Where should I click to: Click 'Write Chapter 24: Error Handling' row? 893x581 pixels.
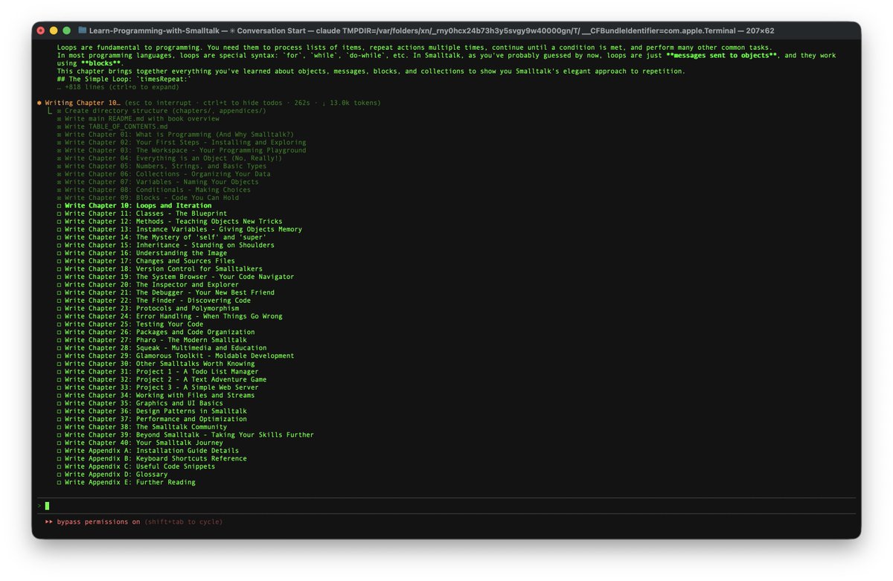[x=169, y=316]
